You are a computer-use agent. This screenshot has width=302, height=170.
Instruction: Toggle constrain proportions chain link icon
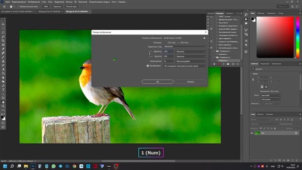pos(150,54)
